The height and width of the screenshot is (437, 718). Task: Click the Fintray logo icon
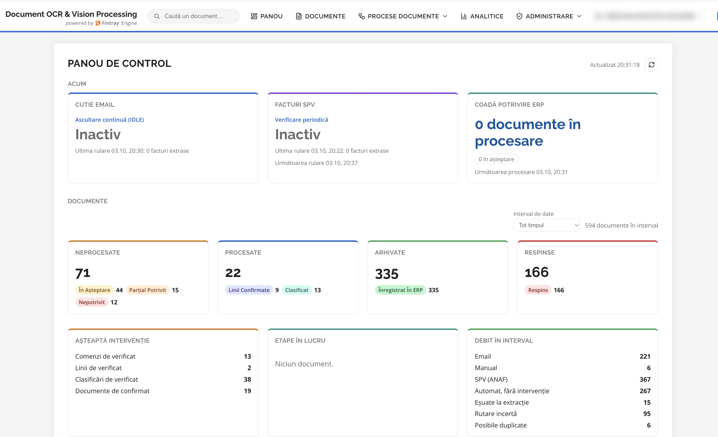pos(98,23)
